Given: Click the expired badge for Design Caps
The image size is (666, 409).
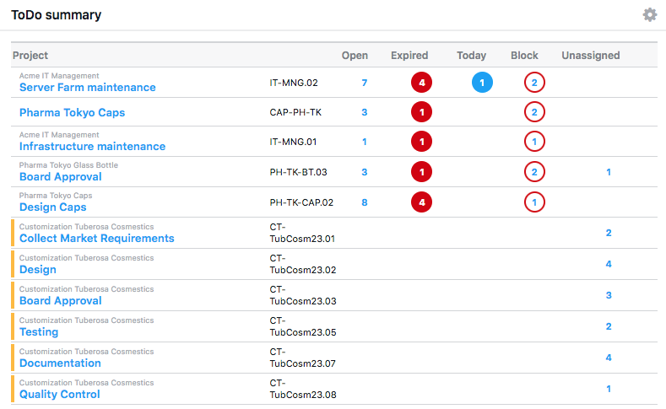Looking at the screenshot, I should pyautogui.click(x=421, y=202).
